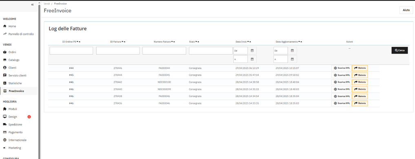Viewport: 415px width, 159px height.
Task: Download XML for invoice ID 270436
Action: click(x=342, y=103)
